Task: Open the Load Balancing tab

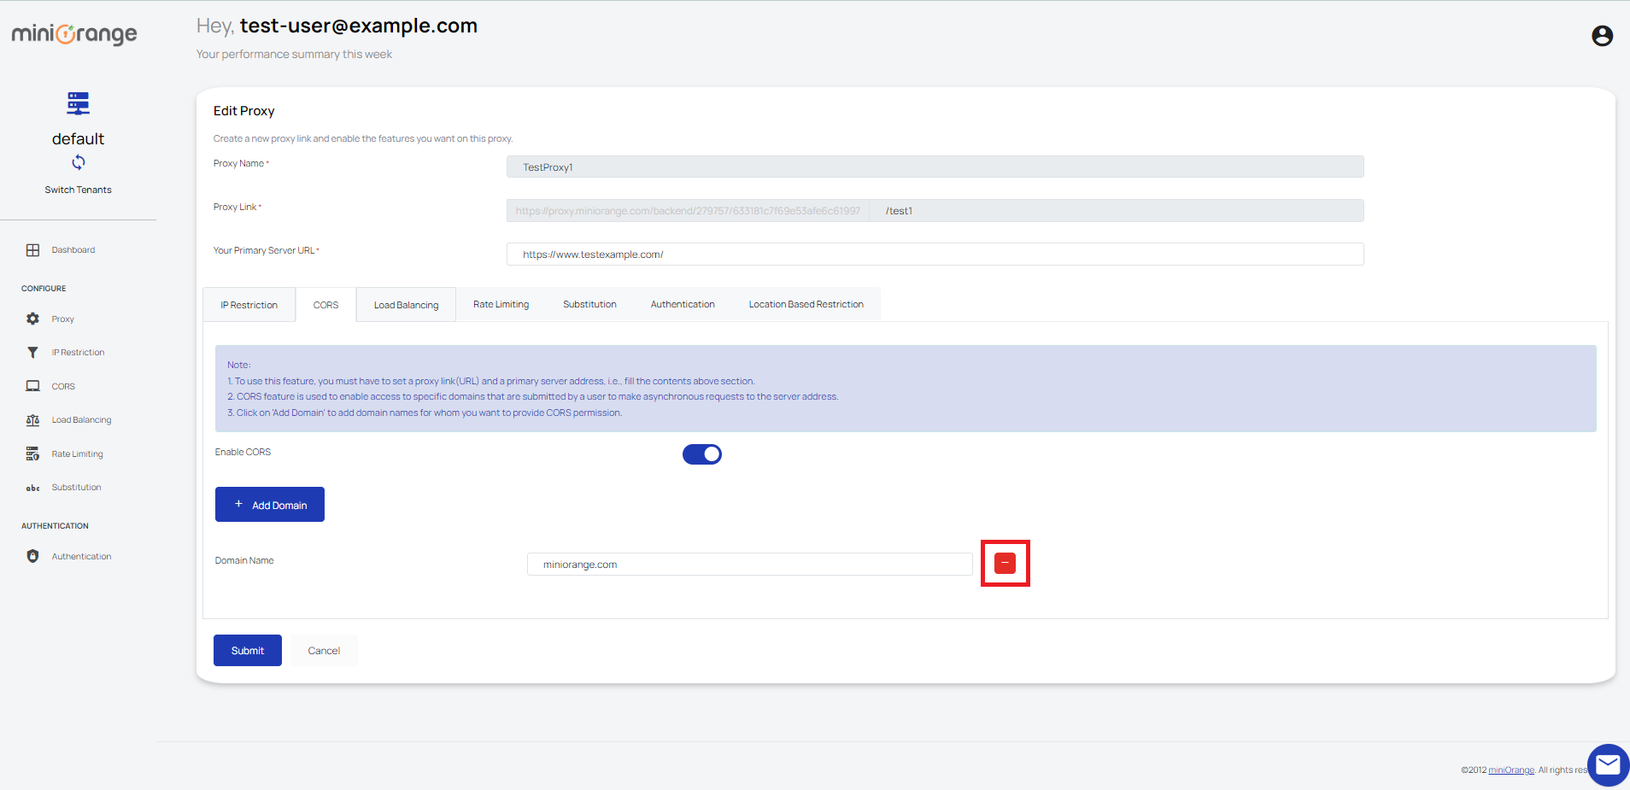Action: (406, 305)
